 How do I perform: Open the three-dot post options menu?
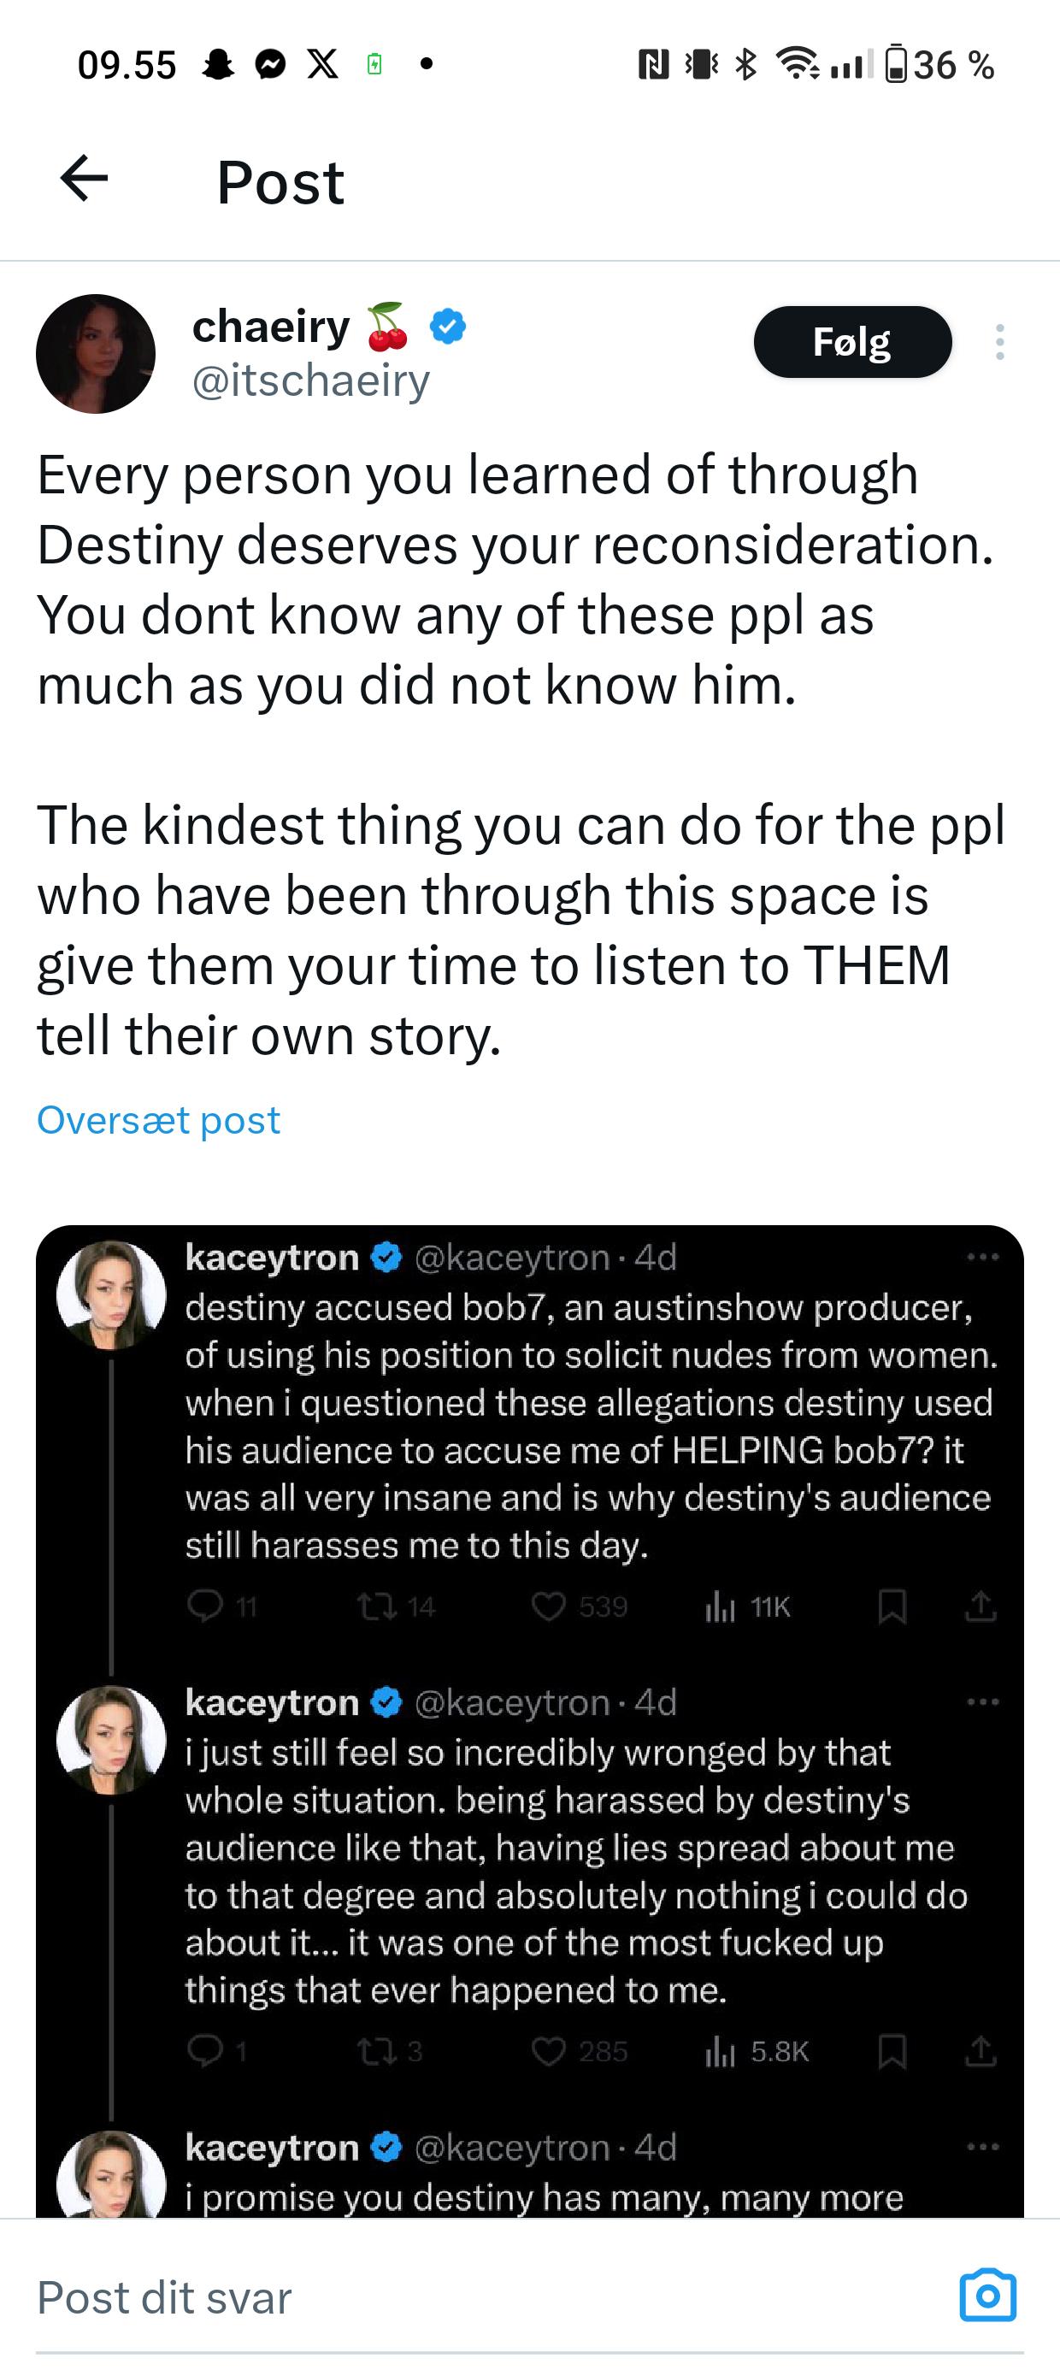(x=999, y=342)
